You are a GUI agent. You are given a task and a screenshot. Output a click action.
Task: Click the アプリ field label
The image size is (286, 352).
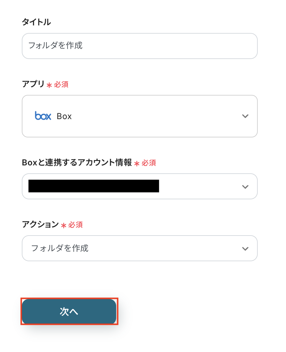[x=33, y=84]
